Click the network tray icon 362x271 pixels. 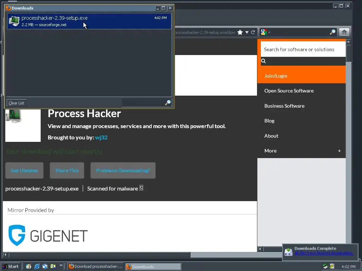326,266
